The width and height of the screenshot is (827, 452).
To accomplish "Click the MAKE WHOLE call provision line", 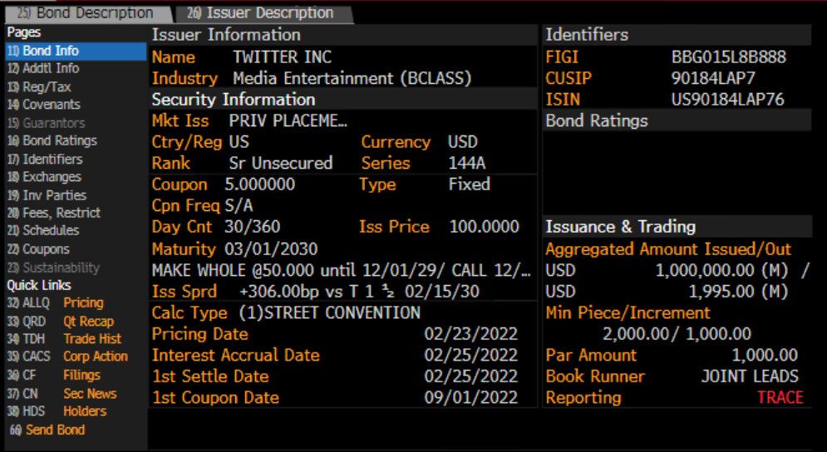I will 342,270.
